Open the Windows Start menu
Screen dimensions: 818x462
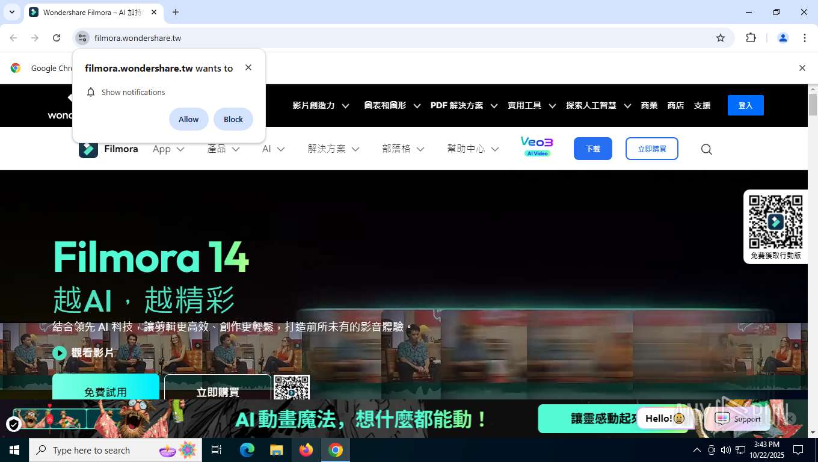coord(14,450)
